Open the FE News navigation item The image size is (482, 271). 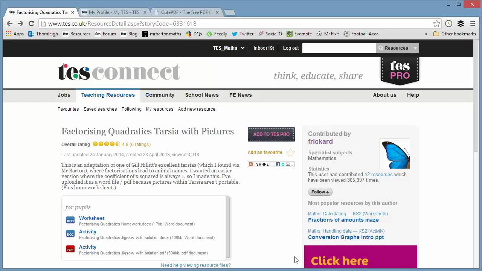tap(241, 95)
